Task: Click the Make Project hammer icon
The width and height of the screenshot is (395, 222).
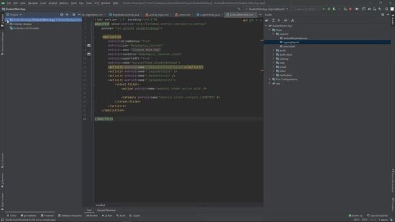Action: (239, 9)
